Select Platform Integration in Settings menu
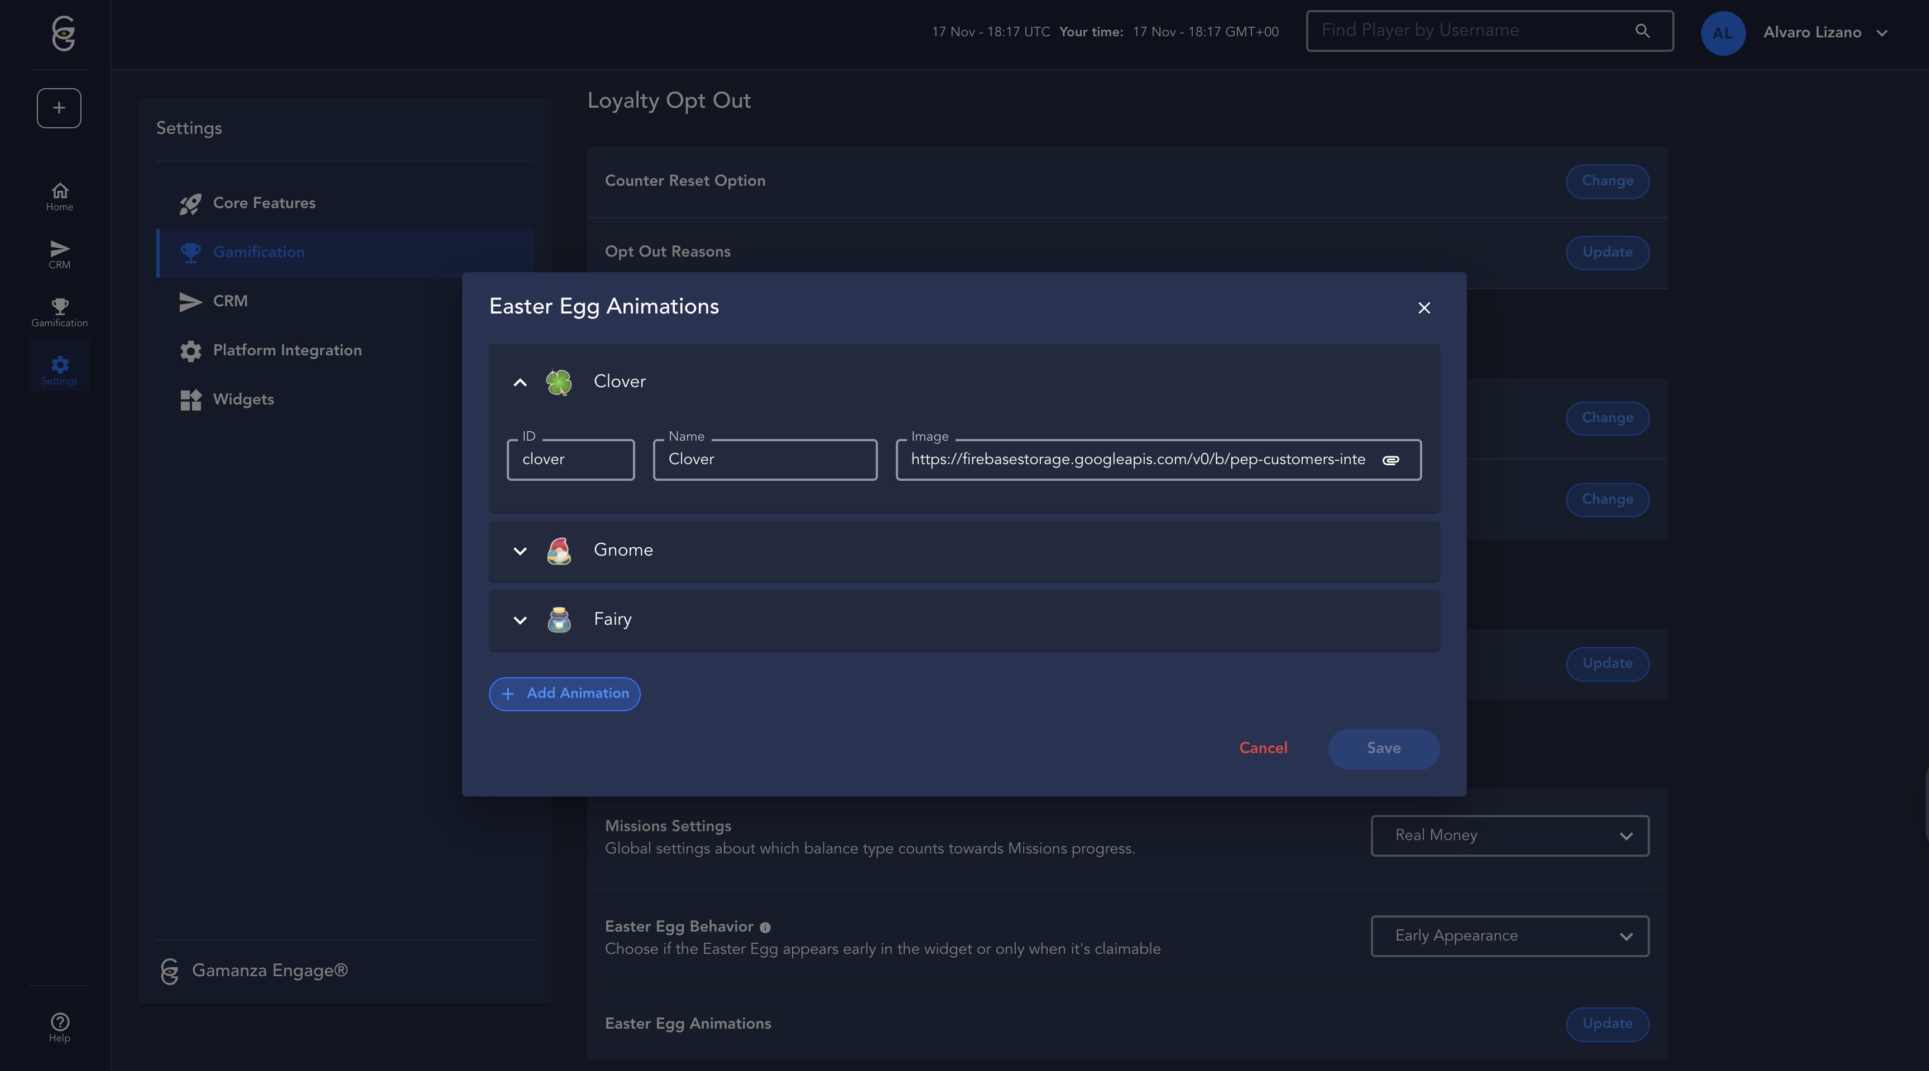 click(287, 350)
